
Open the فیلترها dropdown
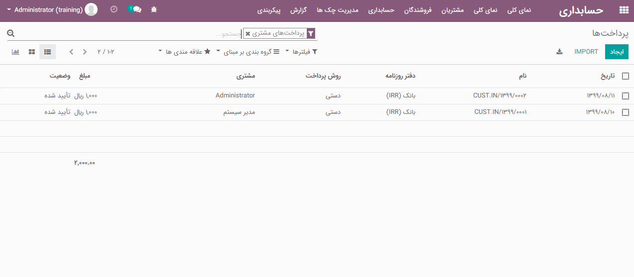pos(300,52)
